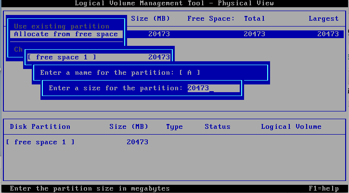Click the 20473 size value in the lower partition row
349x193 pixels.
(x=137, y=142)
